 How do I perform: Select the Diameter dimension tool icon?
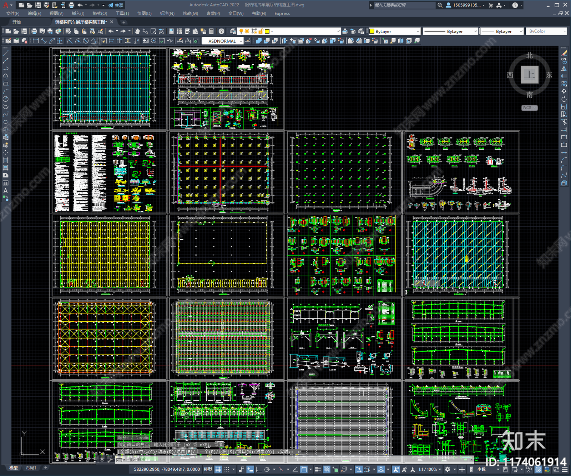tap(86, 41)
